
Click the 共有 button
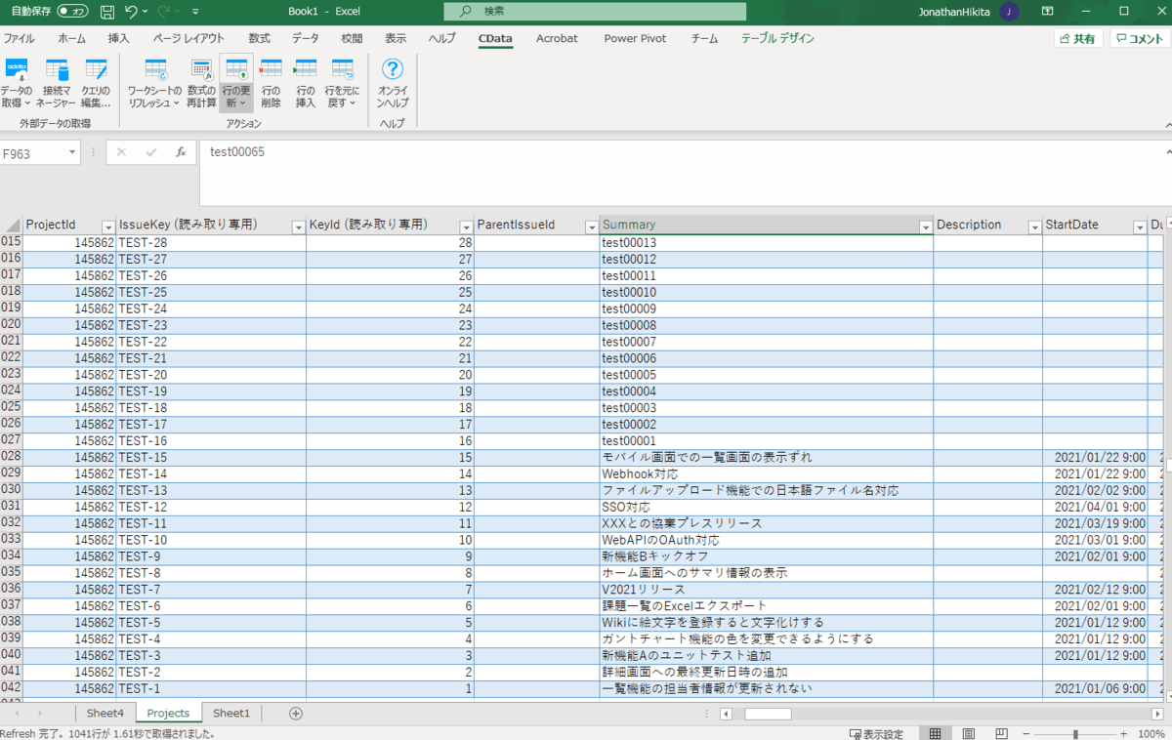point(1078,39)
